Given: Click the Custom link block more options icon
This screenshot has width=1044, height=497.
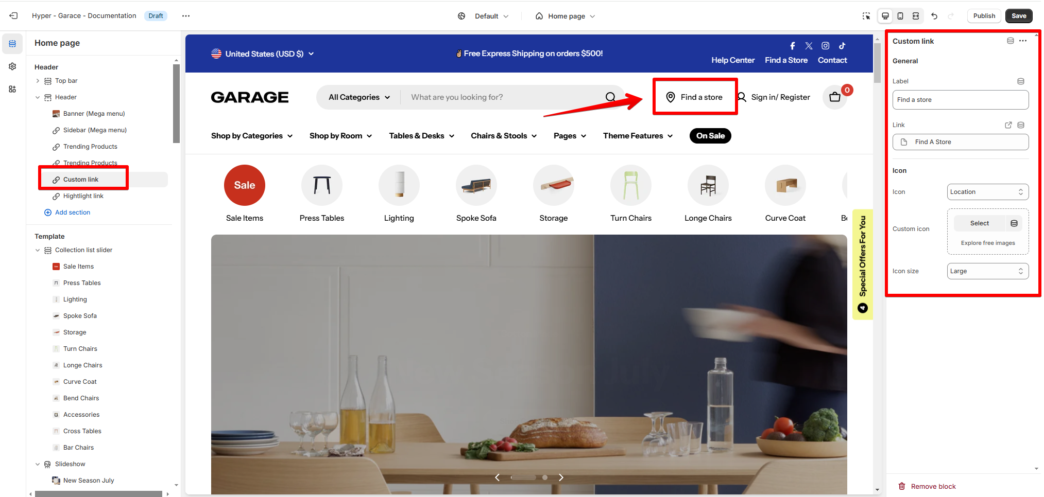Looking at the screenshot, I should tap(1023, 41).
